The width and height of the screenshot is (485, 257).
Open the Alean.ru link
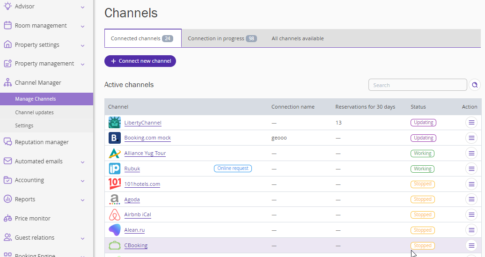(134, 230)
